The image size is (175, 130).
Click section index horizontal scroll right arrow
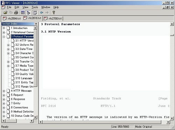point(31,121)
